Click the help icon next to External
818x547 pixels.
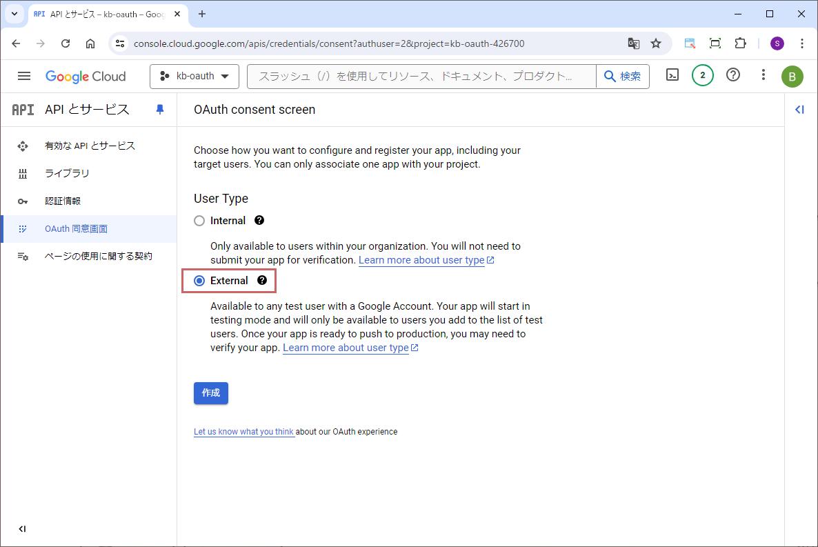[x=262, y=281]
